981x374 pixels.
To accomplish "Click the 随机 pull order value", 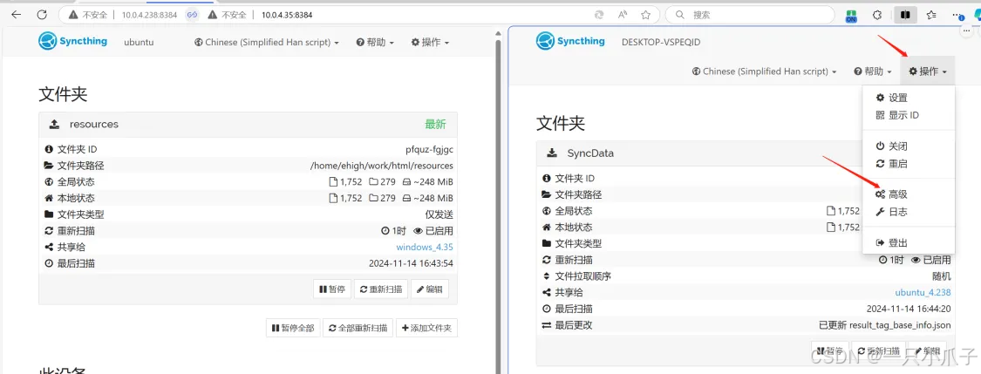I will [941, 275].
